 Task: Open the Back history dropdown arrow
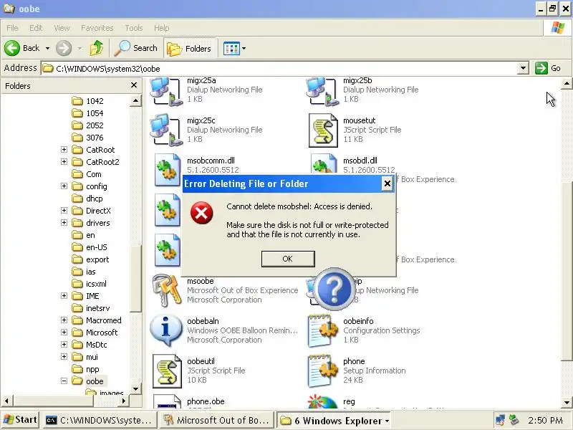coord(47,48)
